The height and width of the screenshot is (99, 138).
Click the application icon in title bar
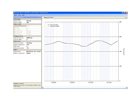tap(14, 13)
